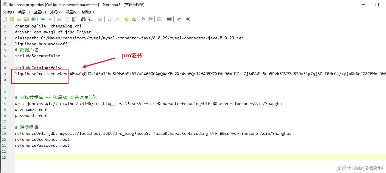This screenshot has height=173, width=386.
Task: Click the comment '# 目标数据库 == 部署SQL会在这里运行'
Action: (x=57, y=98)
